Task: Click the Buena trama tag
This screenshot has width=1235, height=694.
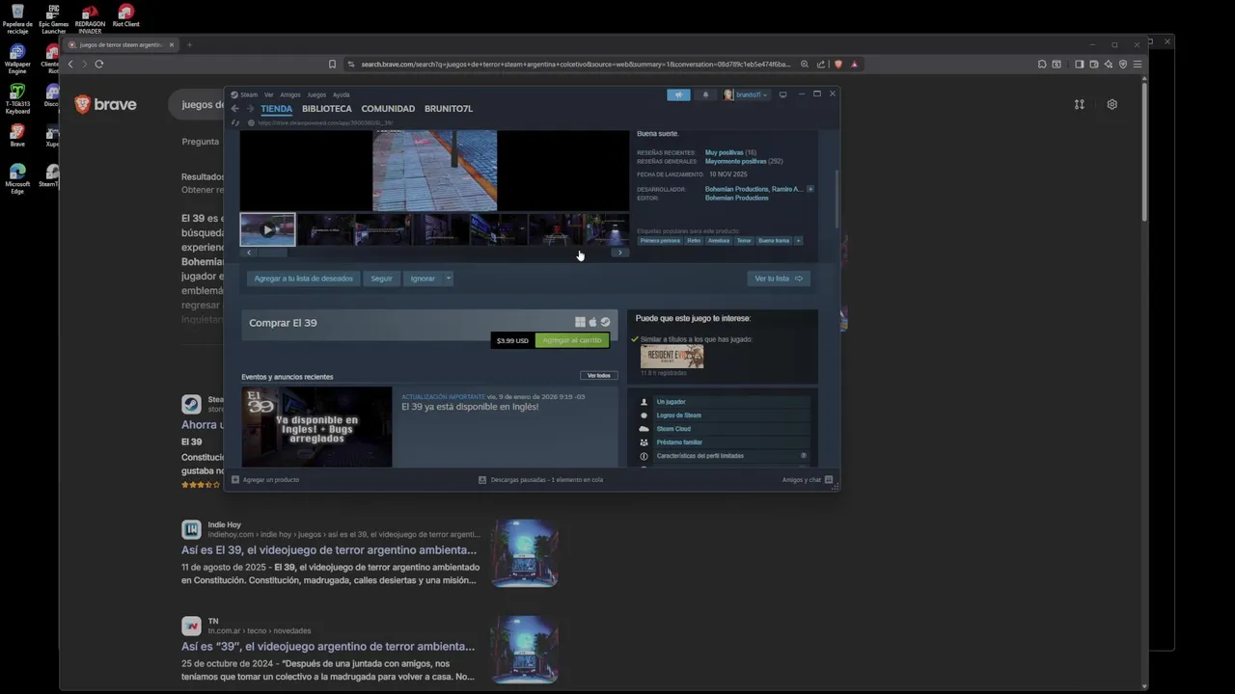Action: (774, 240)
